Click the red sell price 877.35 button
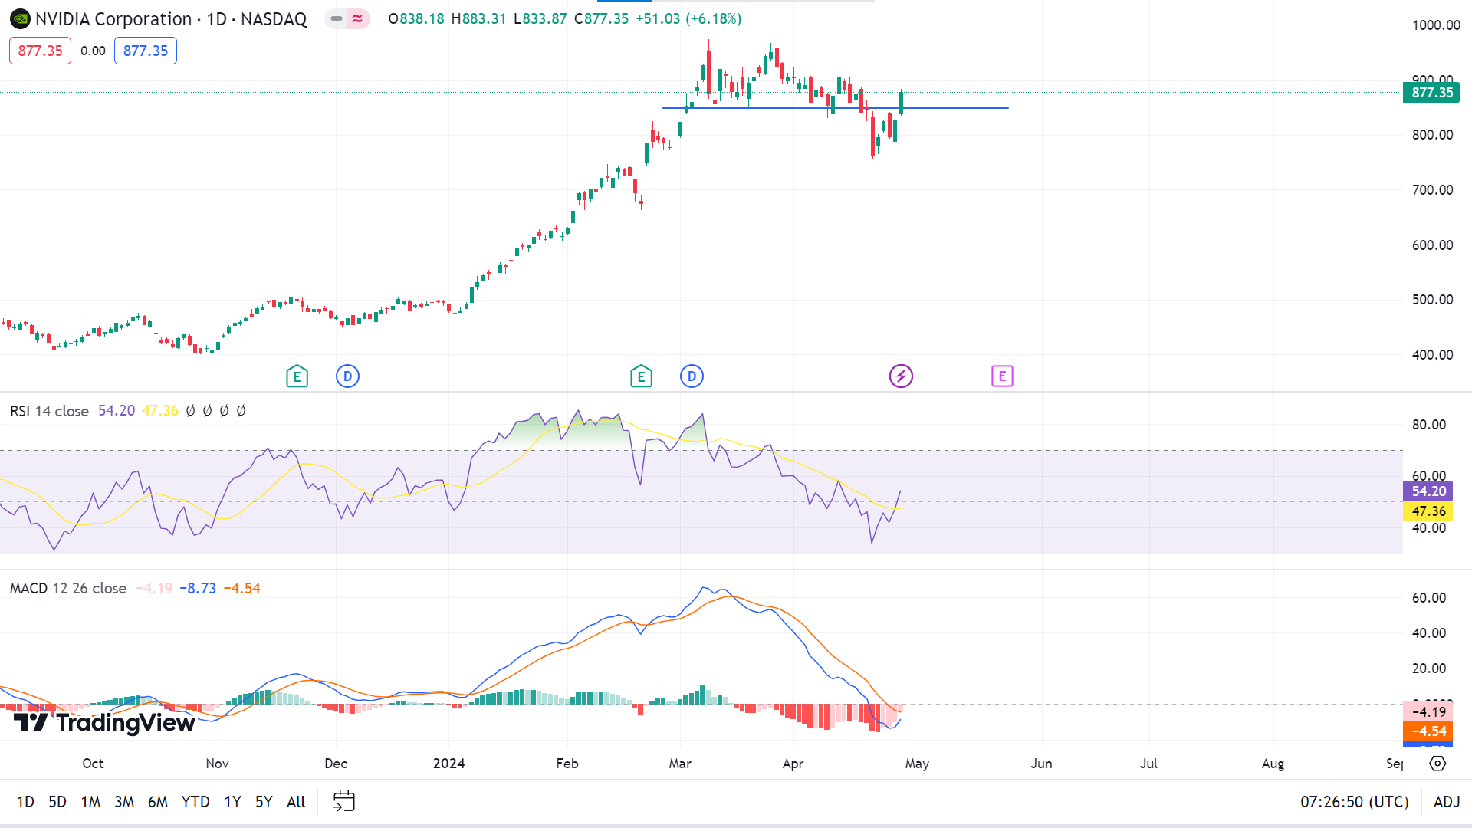The image size is (1472, 828). coord(40,51)
